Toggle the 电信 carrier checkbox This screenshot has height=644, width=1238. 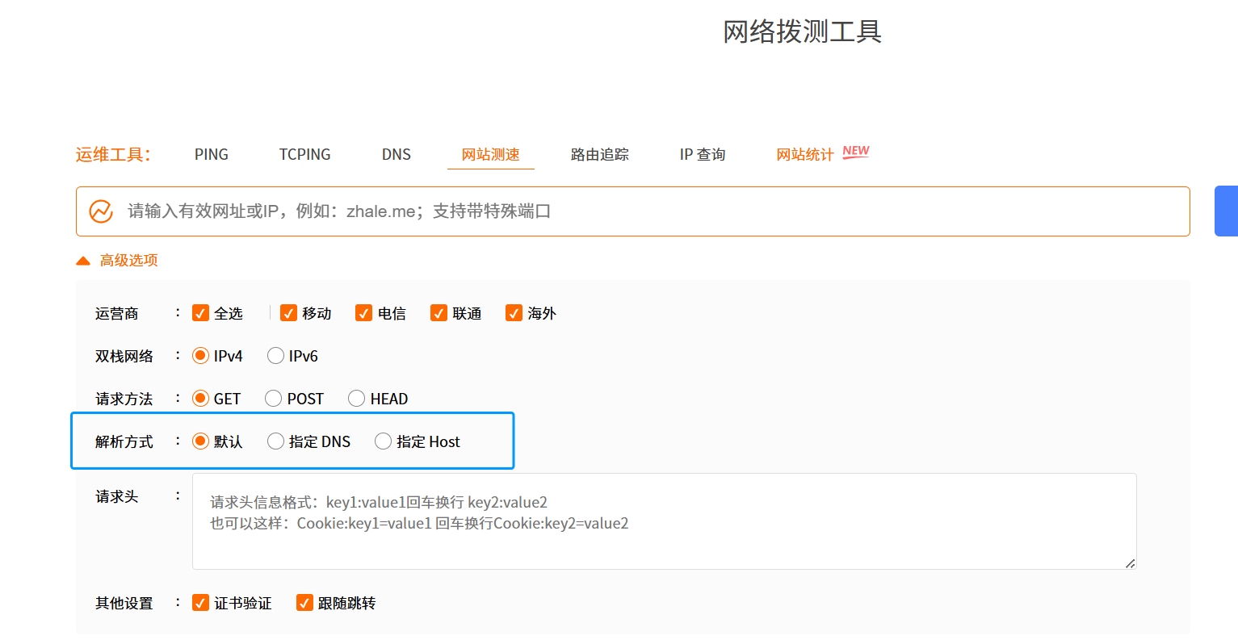click(363, 313)
